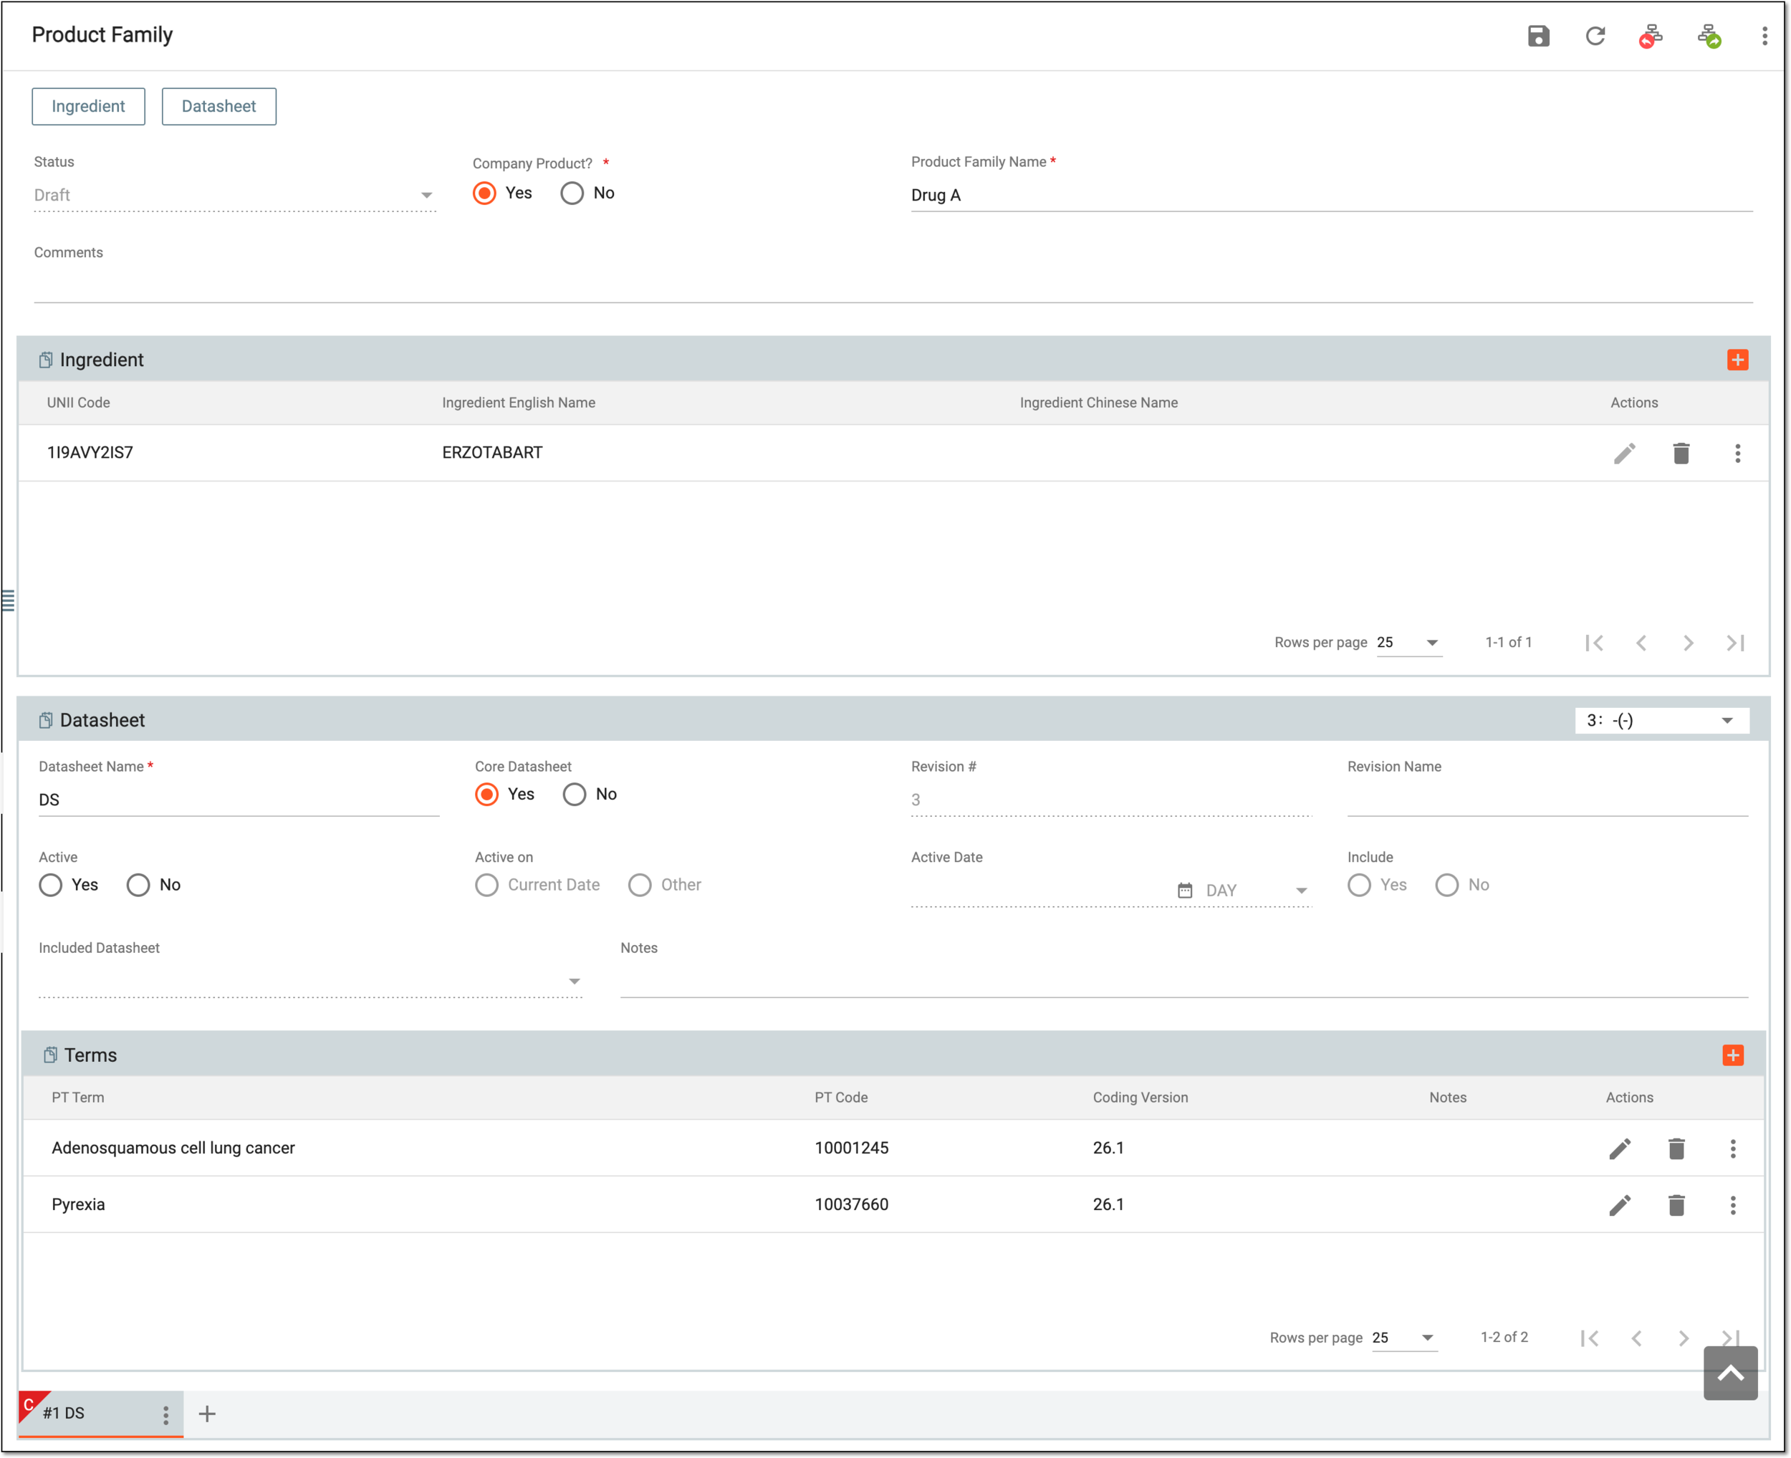Choose Other for Active on

coord(640,886)
